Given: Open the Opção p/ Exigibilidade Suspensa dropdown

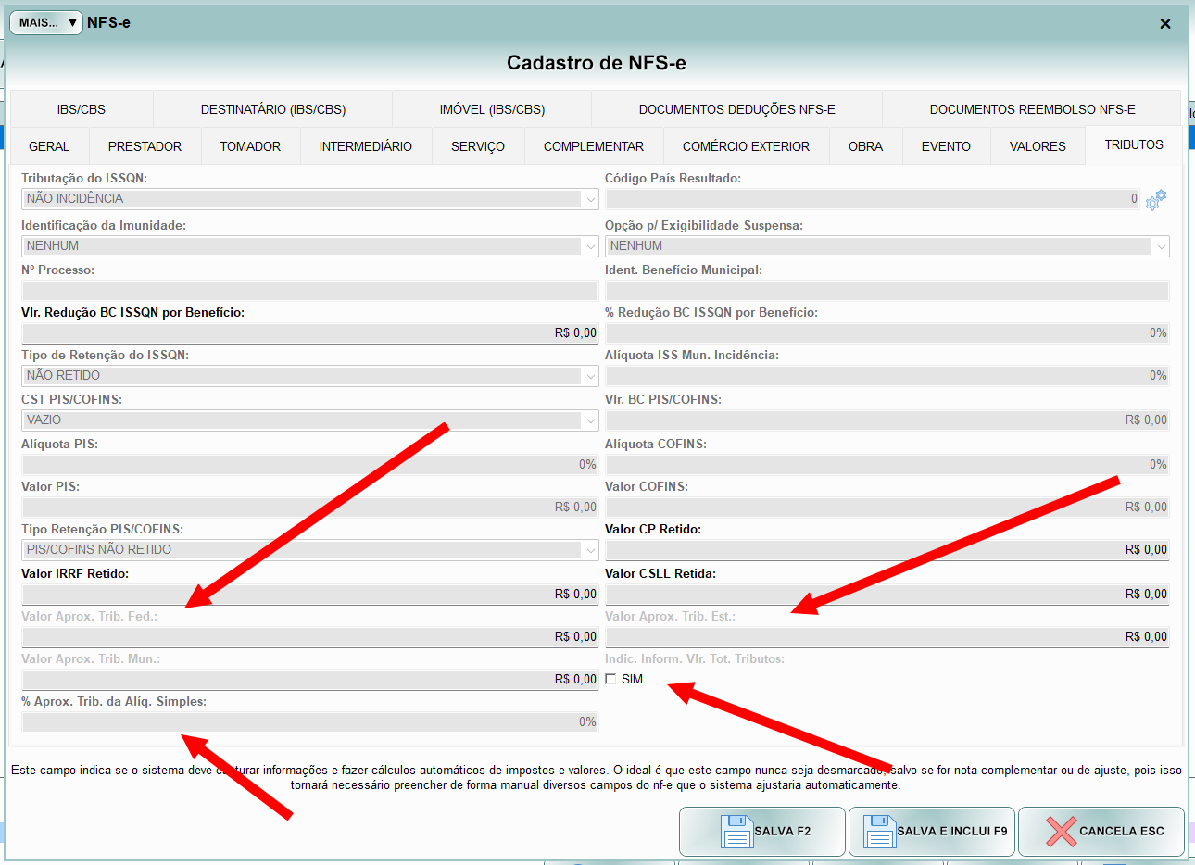Looking at the screenshot, I should coord(1160,246).
